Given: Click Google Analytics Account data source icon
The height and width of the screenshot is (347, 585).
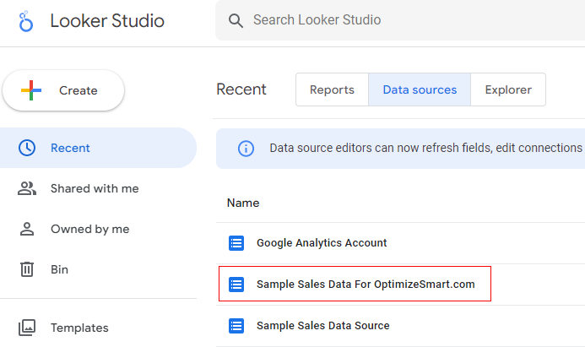Looking at the screenshot, I should point(236,243).
